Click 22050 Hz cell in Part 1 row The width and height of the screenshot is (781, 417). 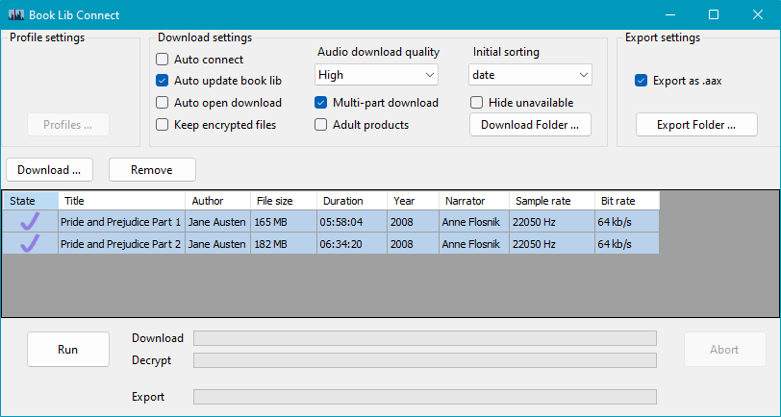(552, 221)
